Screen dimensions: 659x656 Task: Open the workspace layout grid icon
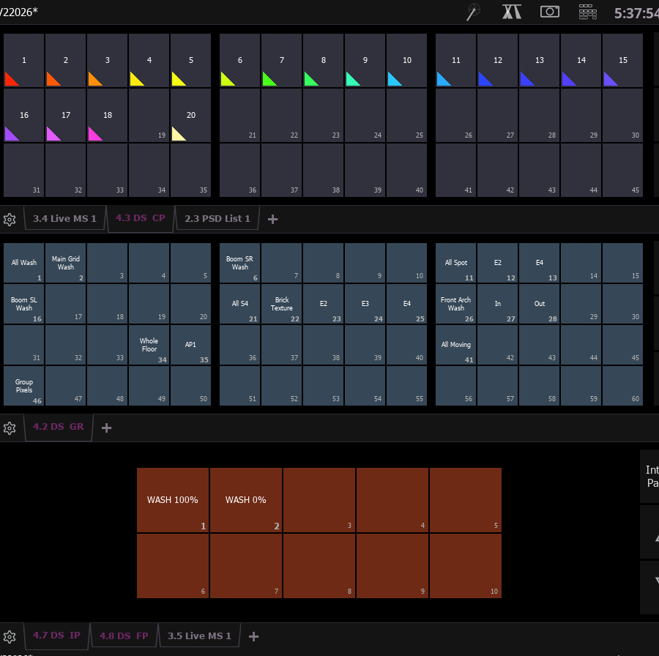[x=587, y=12]
